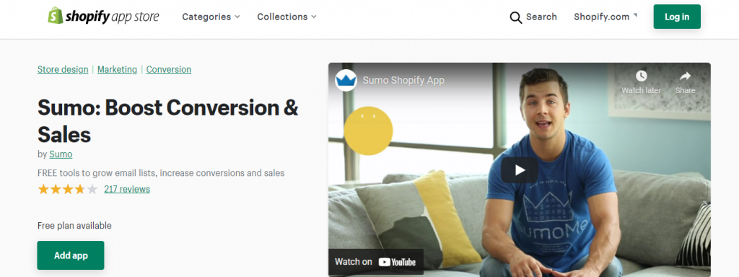The height and width of the screenshot is (277, 739).
Task: Open the Store design category link
Action: (x=63, y=69)
